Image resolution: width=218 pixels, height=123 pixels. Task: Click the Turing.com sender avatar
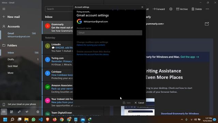(x=48, y=60)
